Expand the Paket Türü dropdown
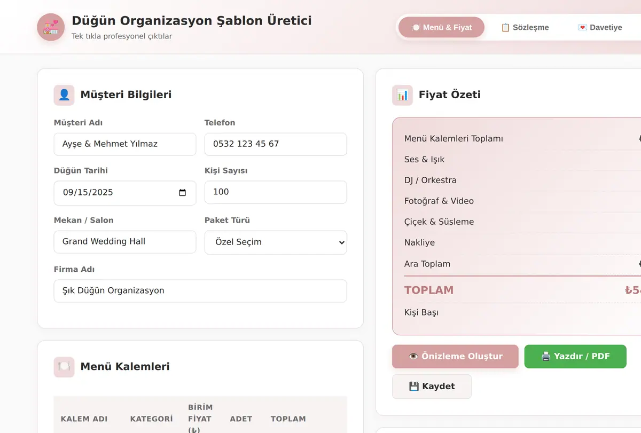 [x=276, y=242]
